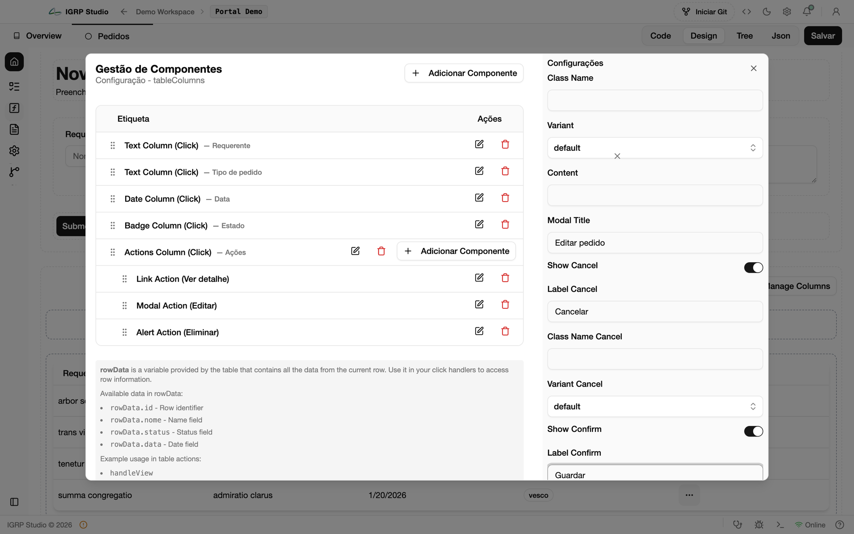Click the Modal Title input field
The width and height of the screenshot is (854, 534).
(x=655, y=243)
